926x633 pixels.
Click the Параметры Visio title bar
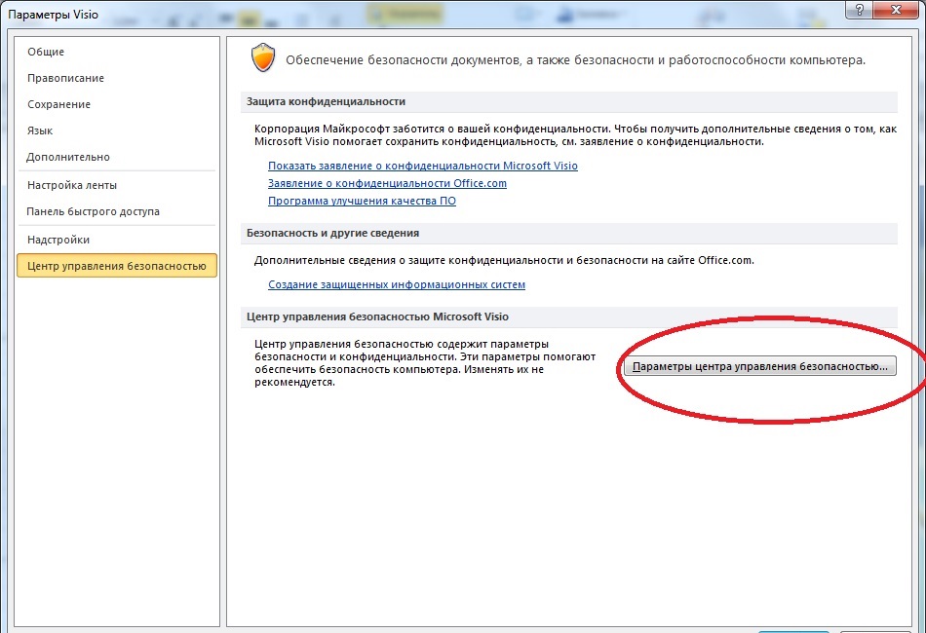pos(390,15)
